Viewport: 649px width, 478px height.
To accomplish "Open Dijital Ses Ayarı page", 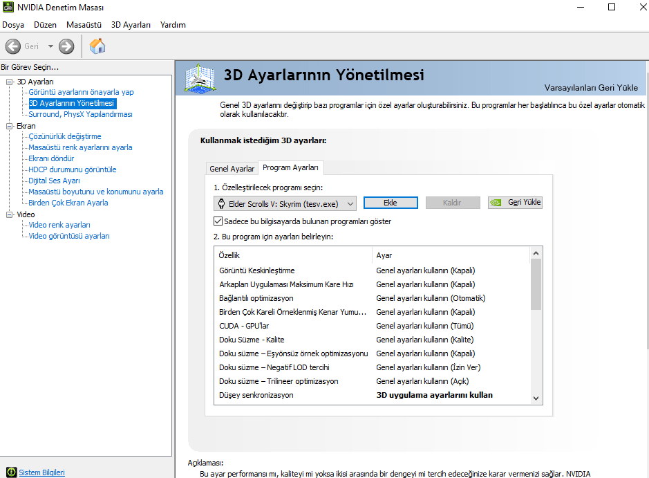I will pyautogui.click(x=54, y=181).
